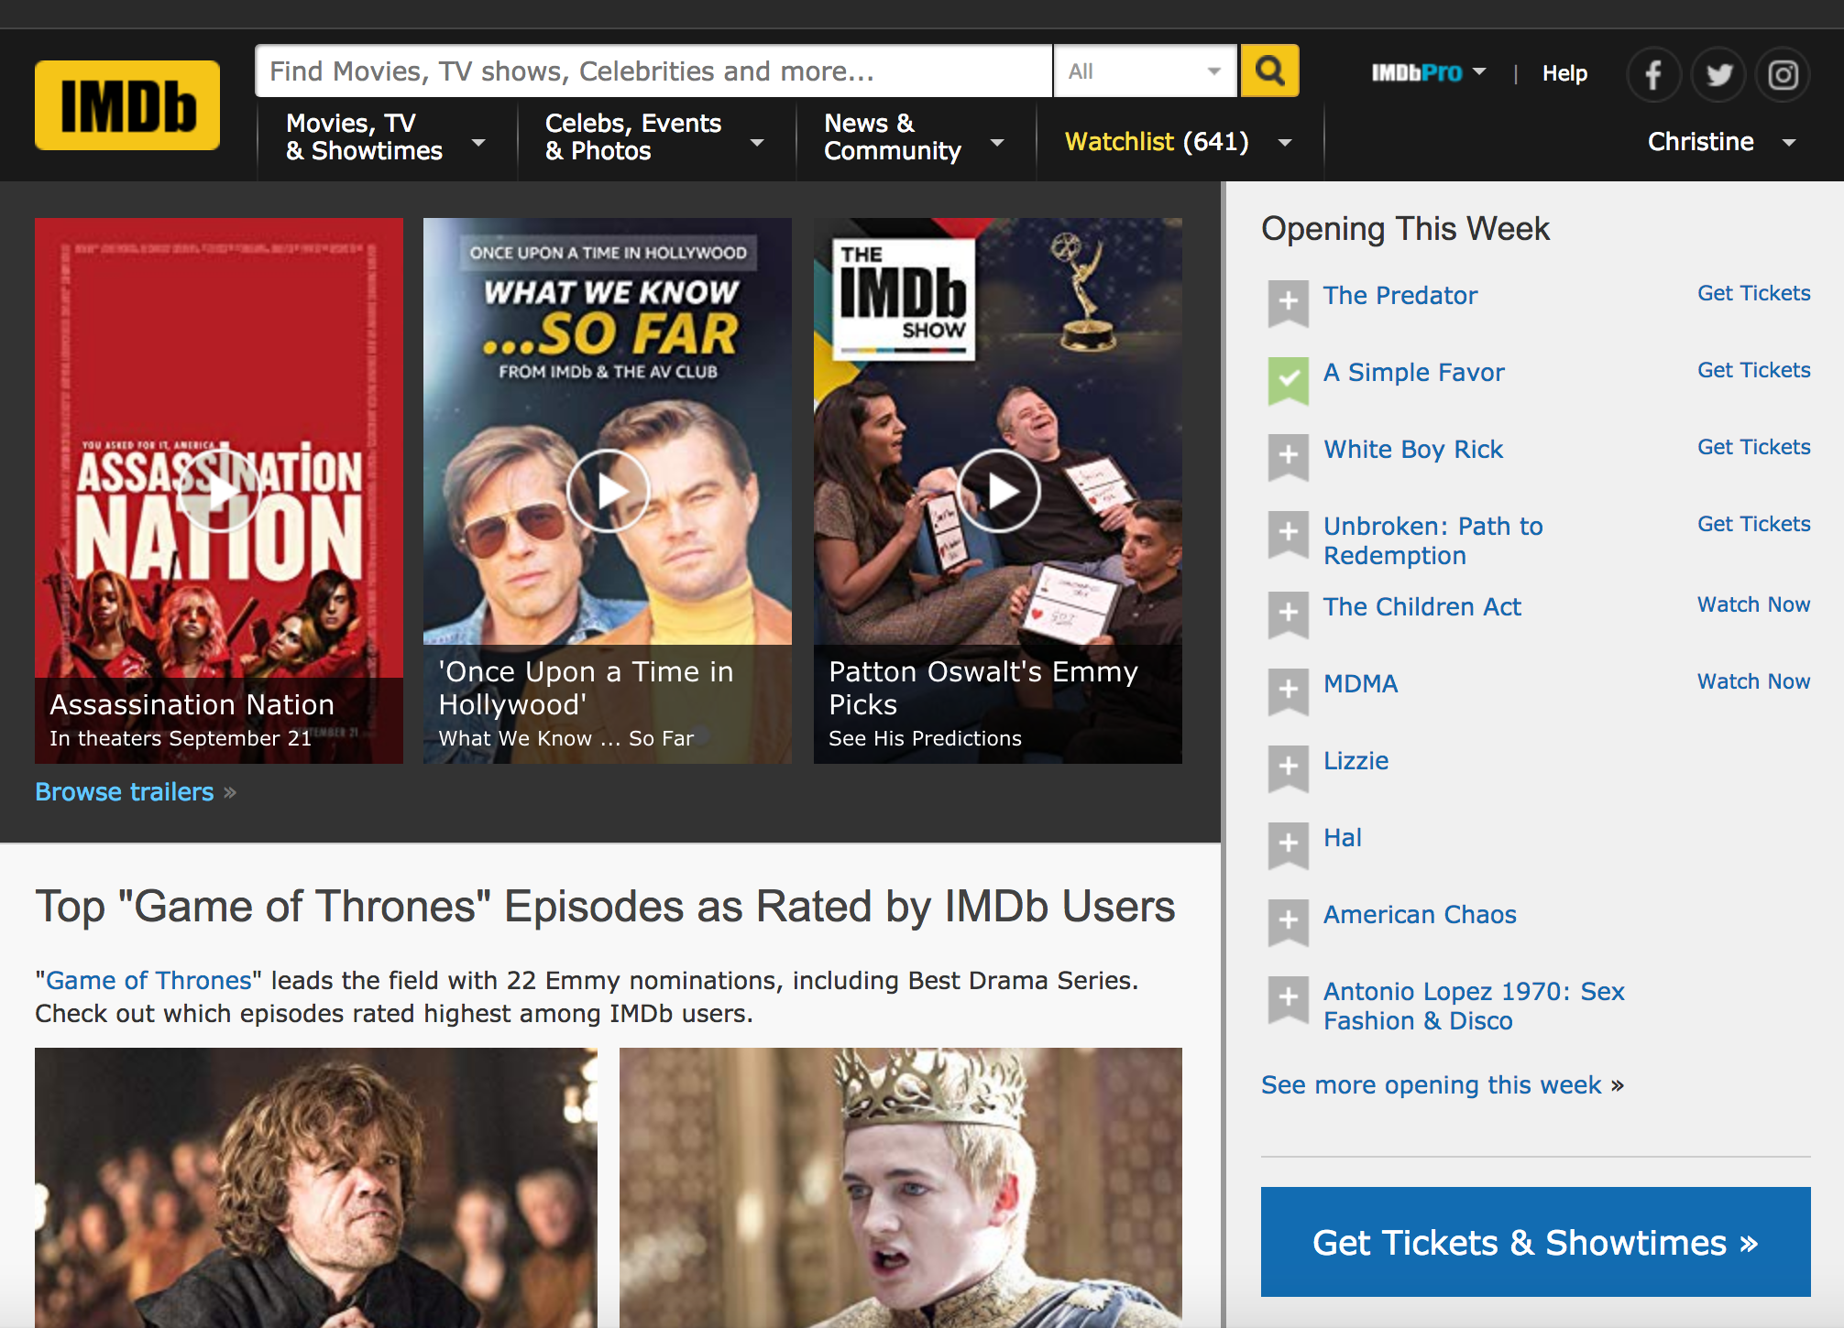This screenshot has width=1844, height=1328.
Task: Click the yellow search magnifier button
Action: (1269, 71)
